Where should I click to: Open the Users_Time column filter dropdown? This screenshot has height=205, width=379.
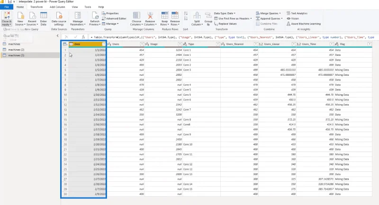pos(332,44)
